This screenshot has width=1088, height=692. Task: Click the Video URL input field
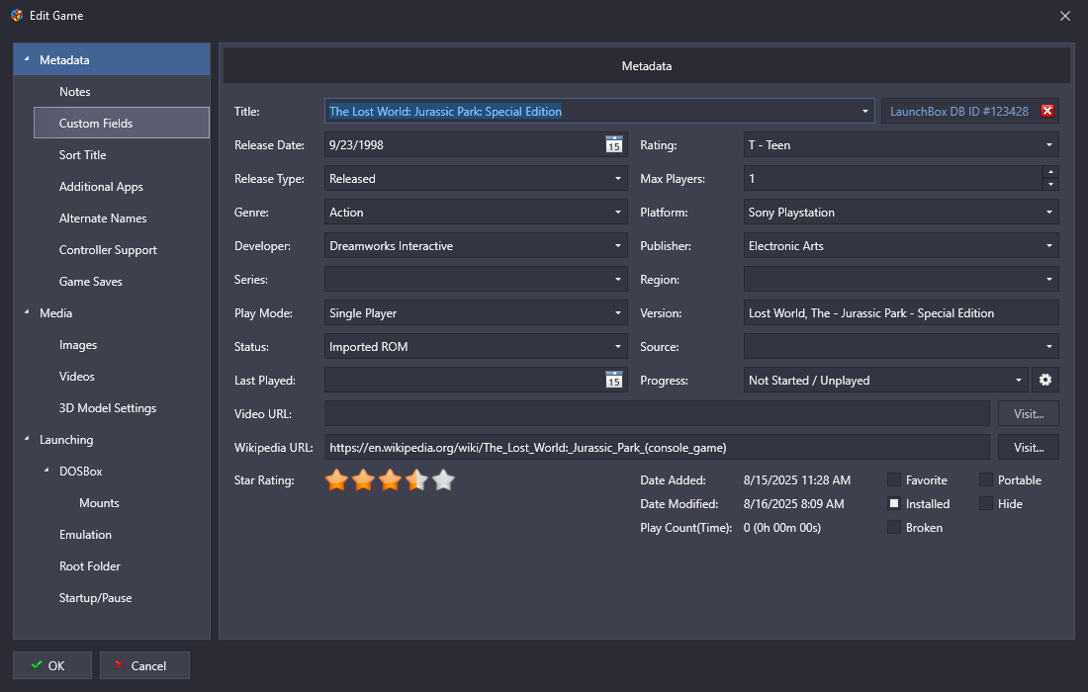[657, 414]
